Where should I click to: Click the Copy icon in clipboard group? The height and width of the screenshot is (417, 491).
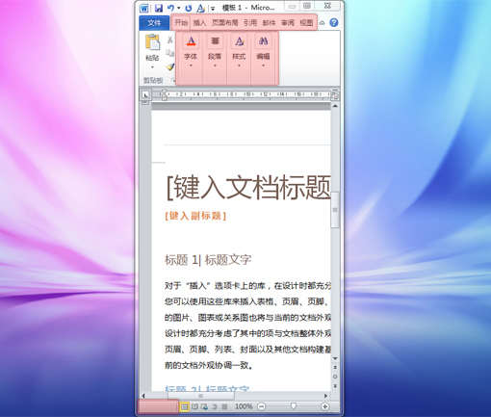169,53
